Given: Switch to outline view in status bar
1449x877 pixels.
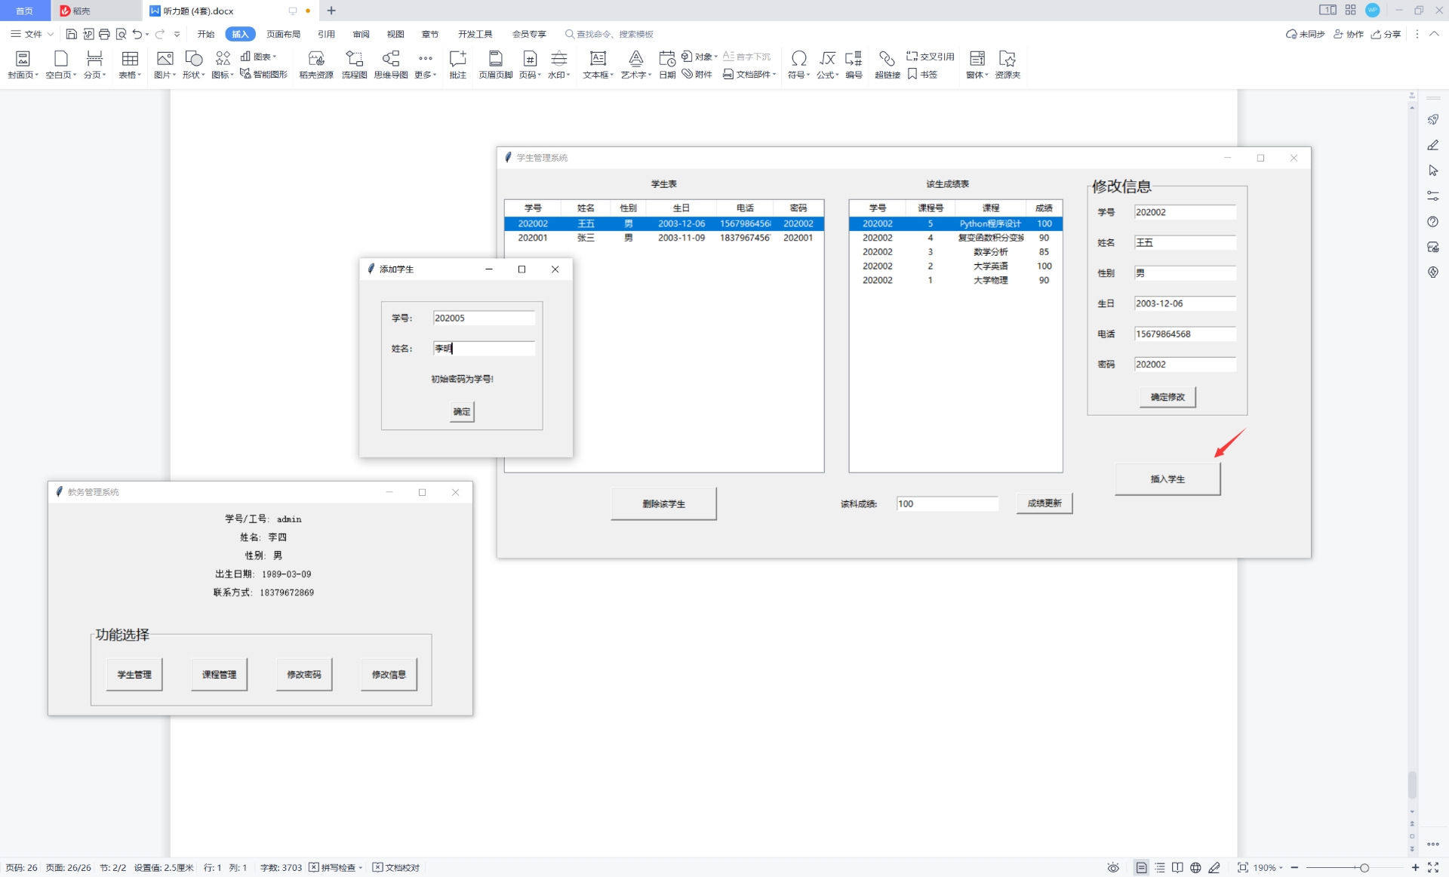Looking at the screenshot, I should pyautogui.click(x=1160, y=868).
